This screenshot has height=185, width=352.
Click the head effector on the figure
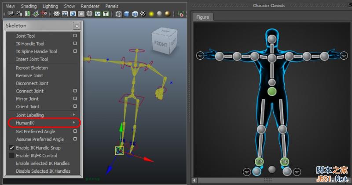tap(272, 38)
